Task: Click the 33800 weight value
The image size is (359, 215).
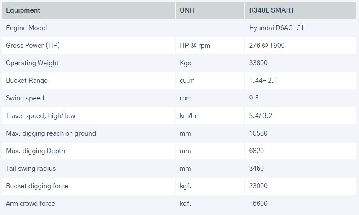Action: pyautogui.click(x=258, y=63)
